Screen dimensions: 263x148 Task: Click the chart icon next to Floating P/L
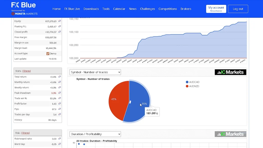[60, 26]
